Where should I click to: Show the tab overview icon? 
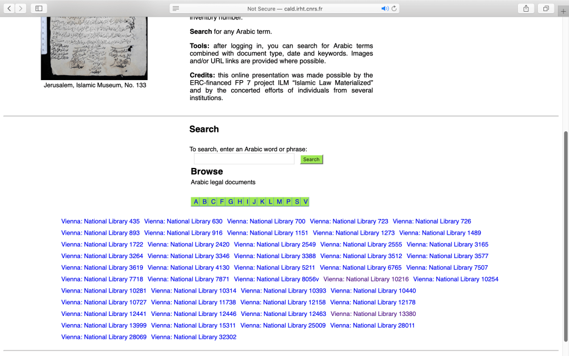click(x=546, y=8)
